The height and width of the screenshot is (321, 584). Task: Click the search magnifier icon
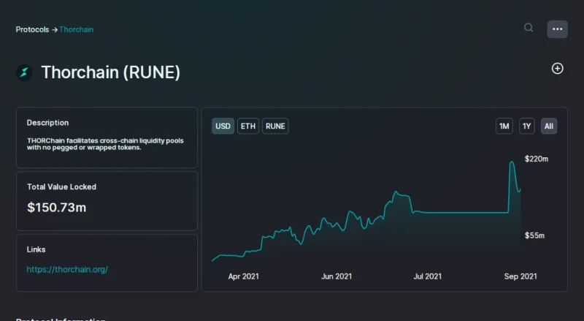(x=529, y=28)
